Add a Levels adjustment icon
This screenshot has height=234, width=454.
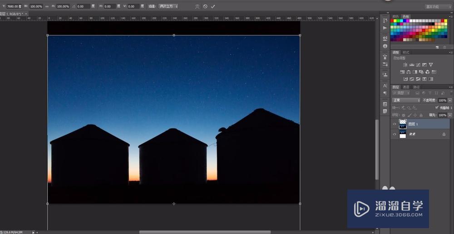(x=411, y=65)
